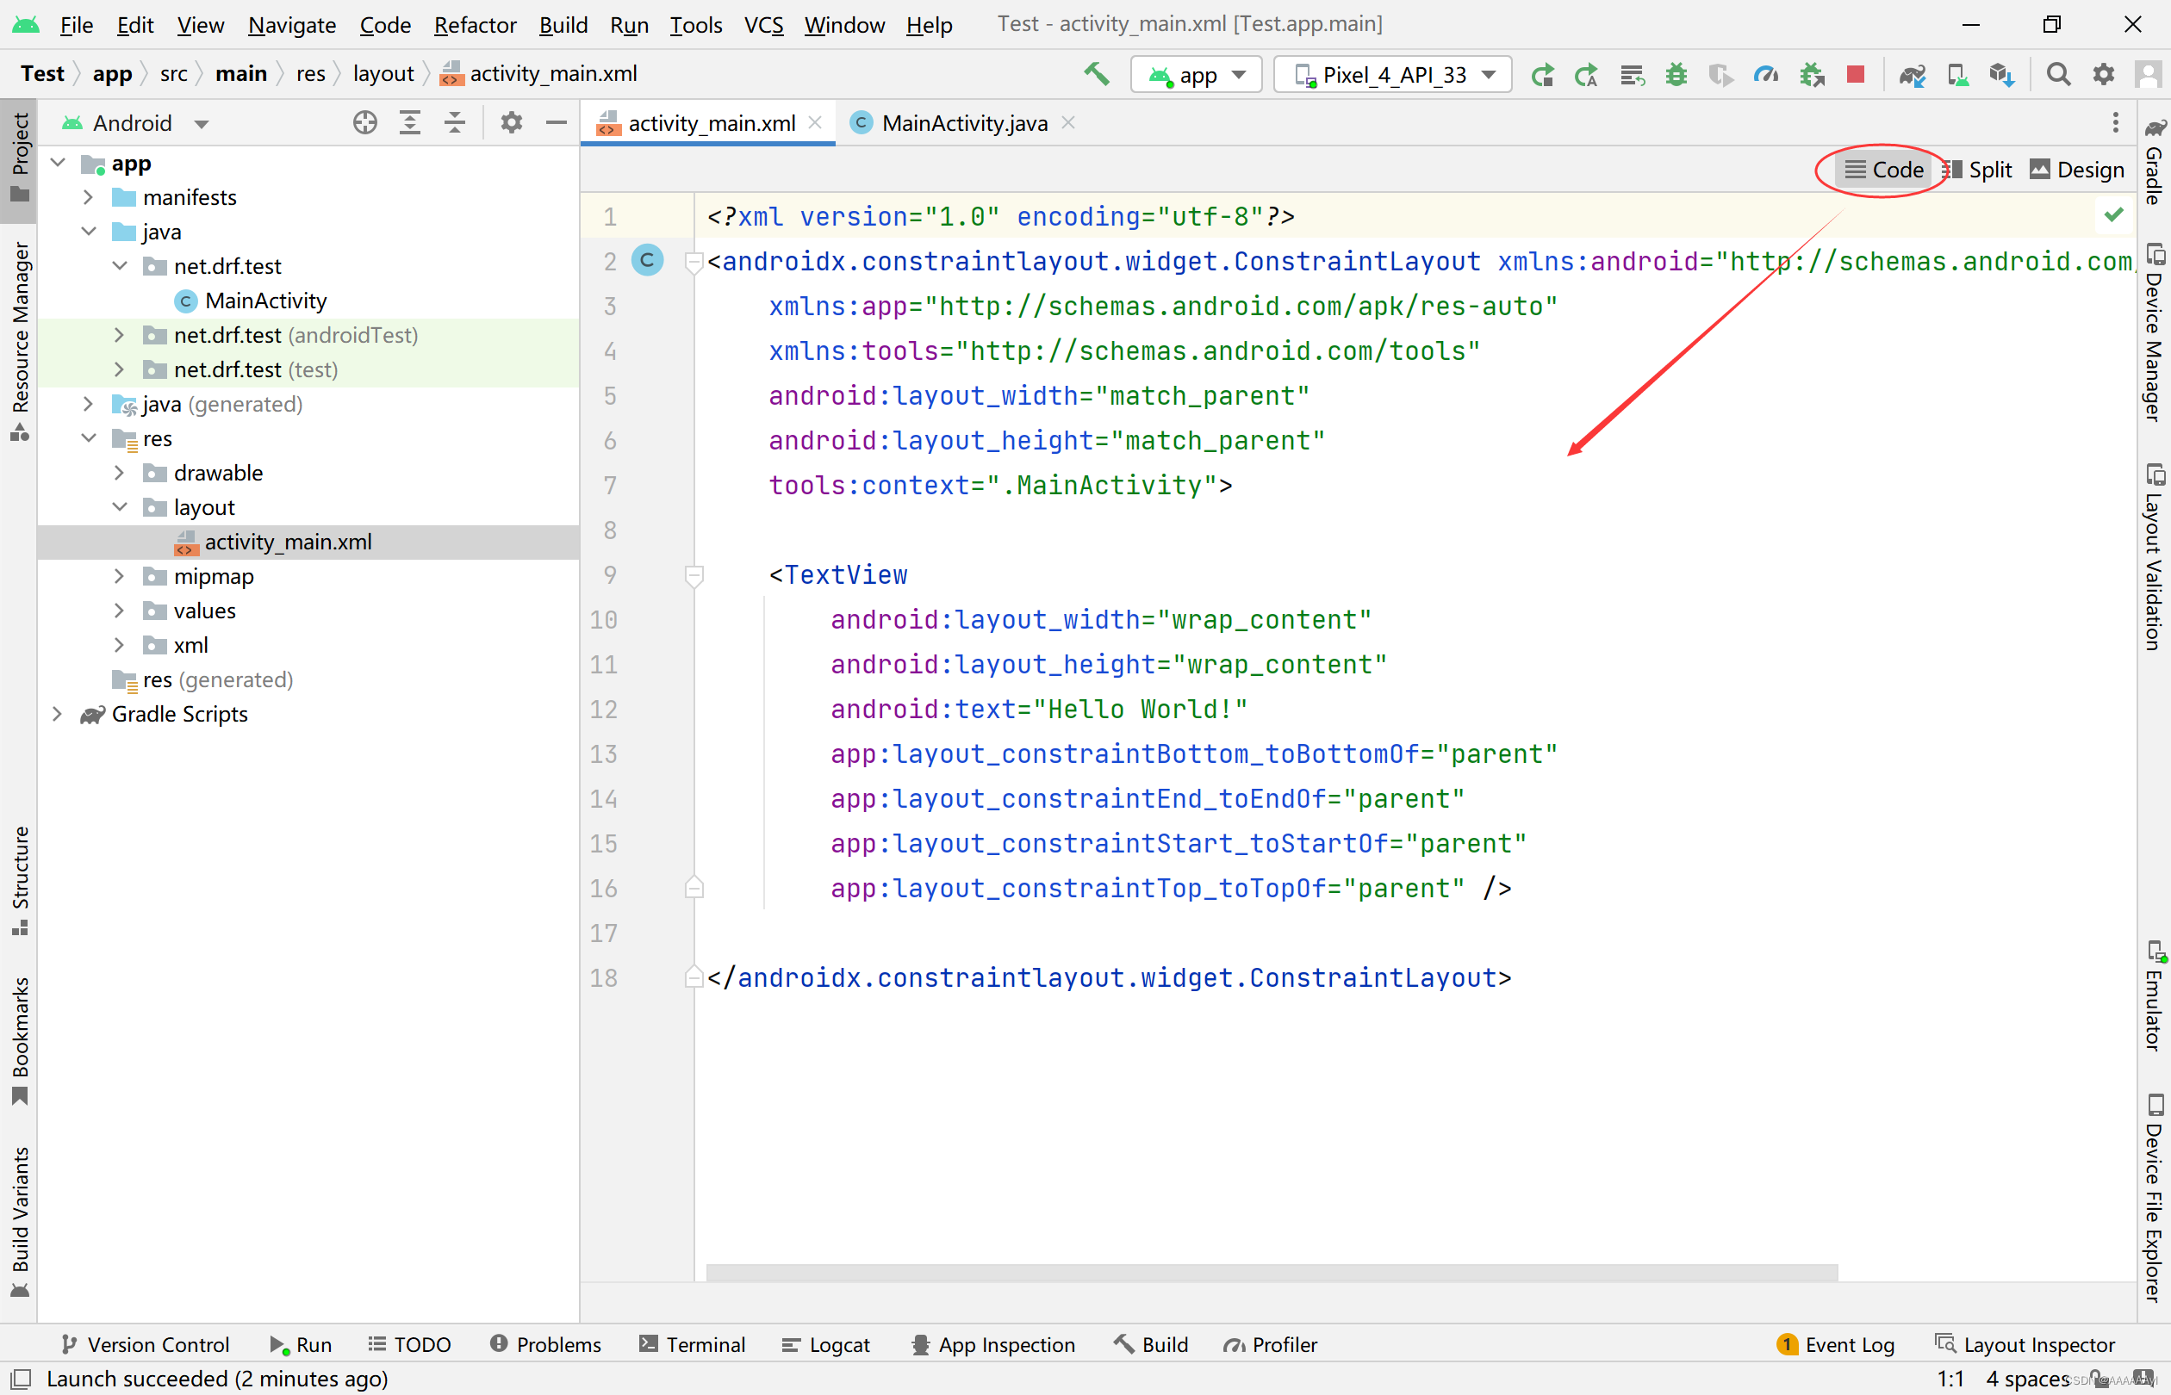Expand the Gradle Scripts tree node
This screenshot has width=2171, height=1395.
click(57, 714)
